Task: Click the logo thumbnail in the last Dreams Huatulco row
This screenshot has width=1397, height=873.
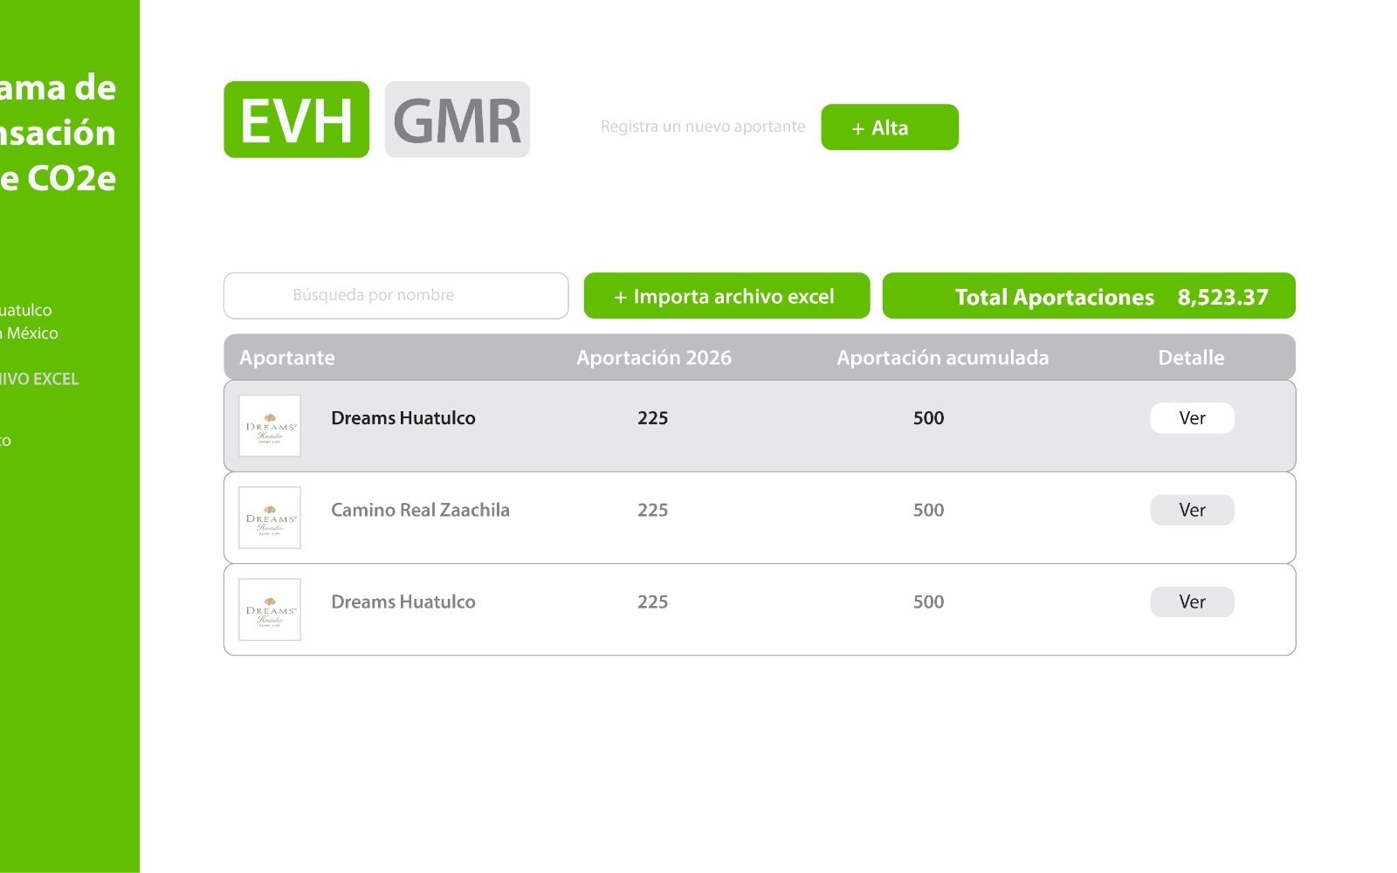Action: pos(270,609)
